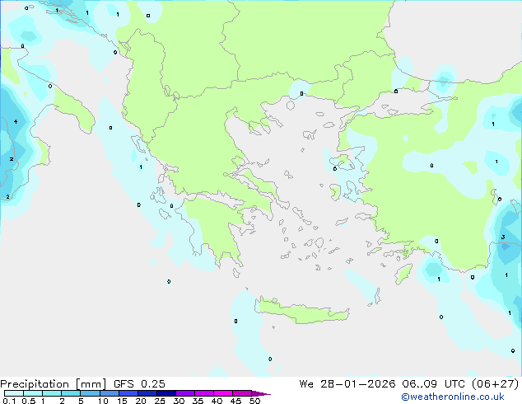Image resolution: width=522 pixels, height=404 pixels.
Task: Pick the 15–20 mm blue legend swatch
Action: 128,393
